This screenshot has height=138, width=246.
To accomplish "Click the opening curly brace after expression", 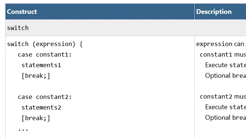I will 81,44.
